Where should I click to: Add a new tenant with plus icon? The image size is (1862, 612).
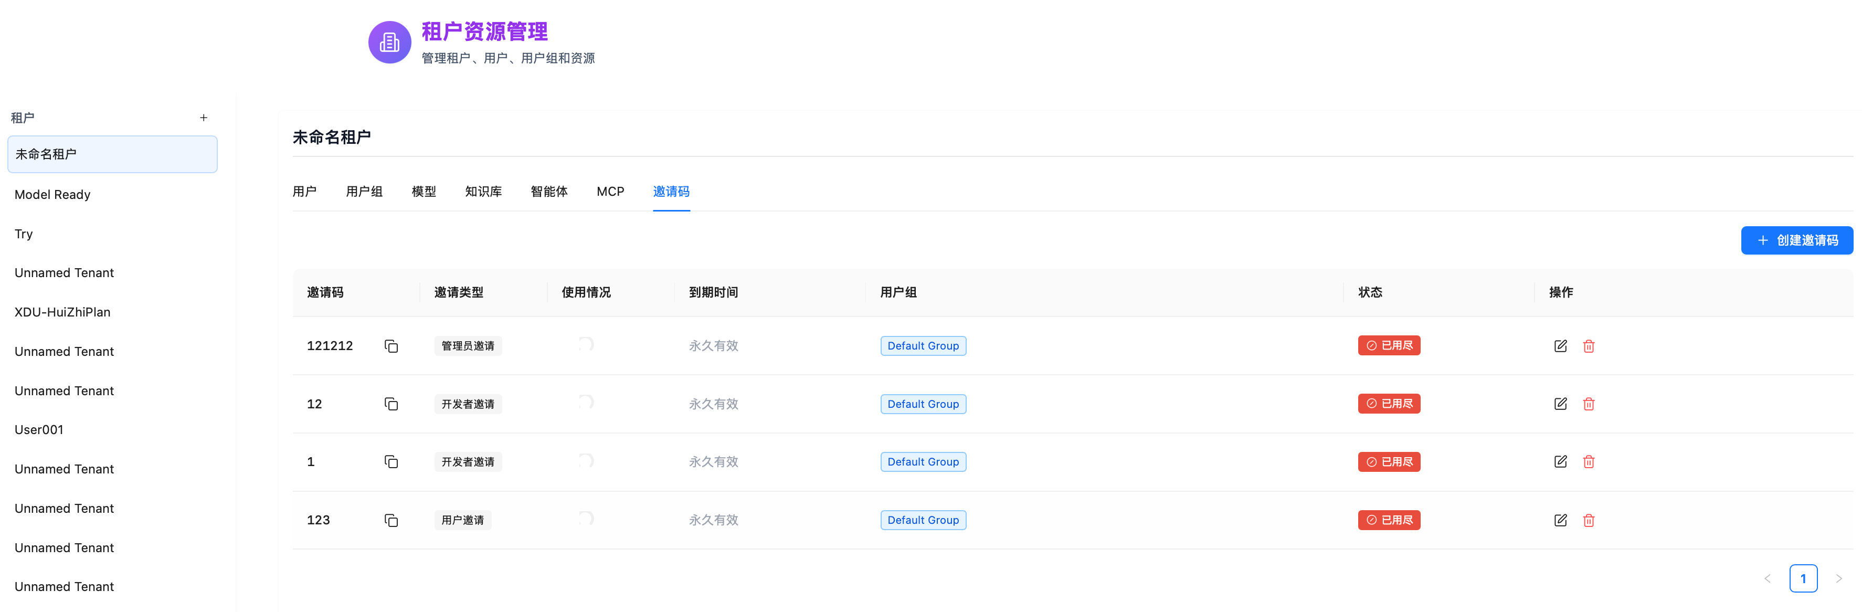[x=204, y=118]
